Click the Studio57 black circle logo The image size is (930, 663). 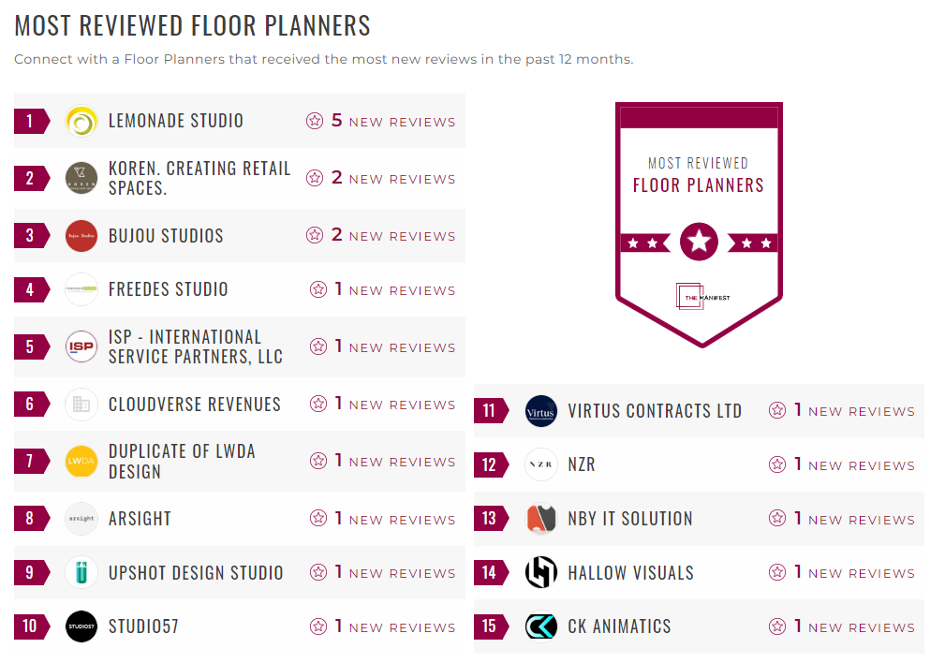coord(81,626)
